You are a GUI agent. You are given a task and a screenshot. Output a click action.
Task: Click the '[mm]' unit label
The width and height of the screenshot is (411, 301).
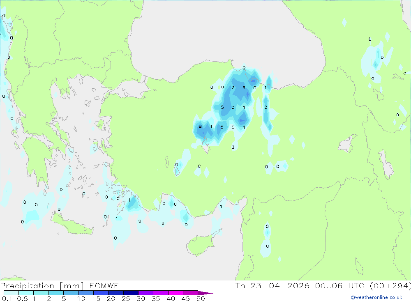click(x=72, y=286)
